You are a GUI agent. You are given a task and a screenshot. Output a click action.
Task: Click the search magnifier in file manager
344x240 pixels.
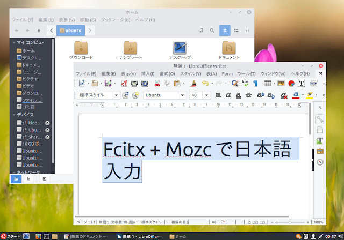(212, 31)
